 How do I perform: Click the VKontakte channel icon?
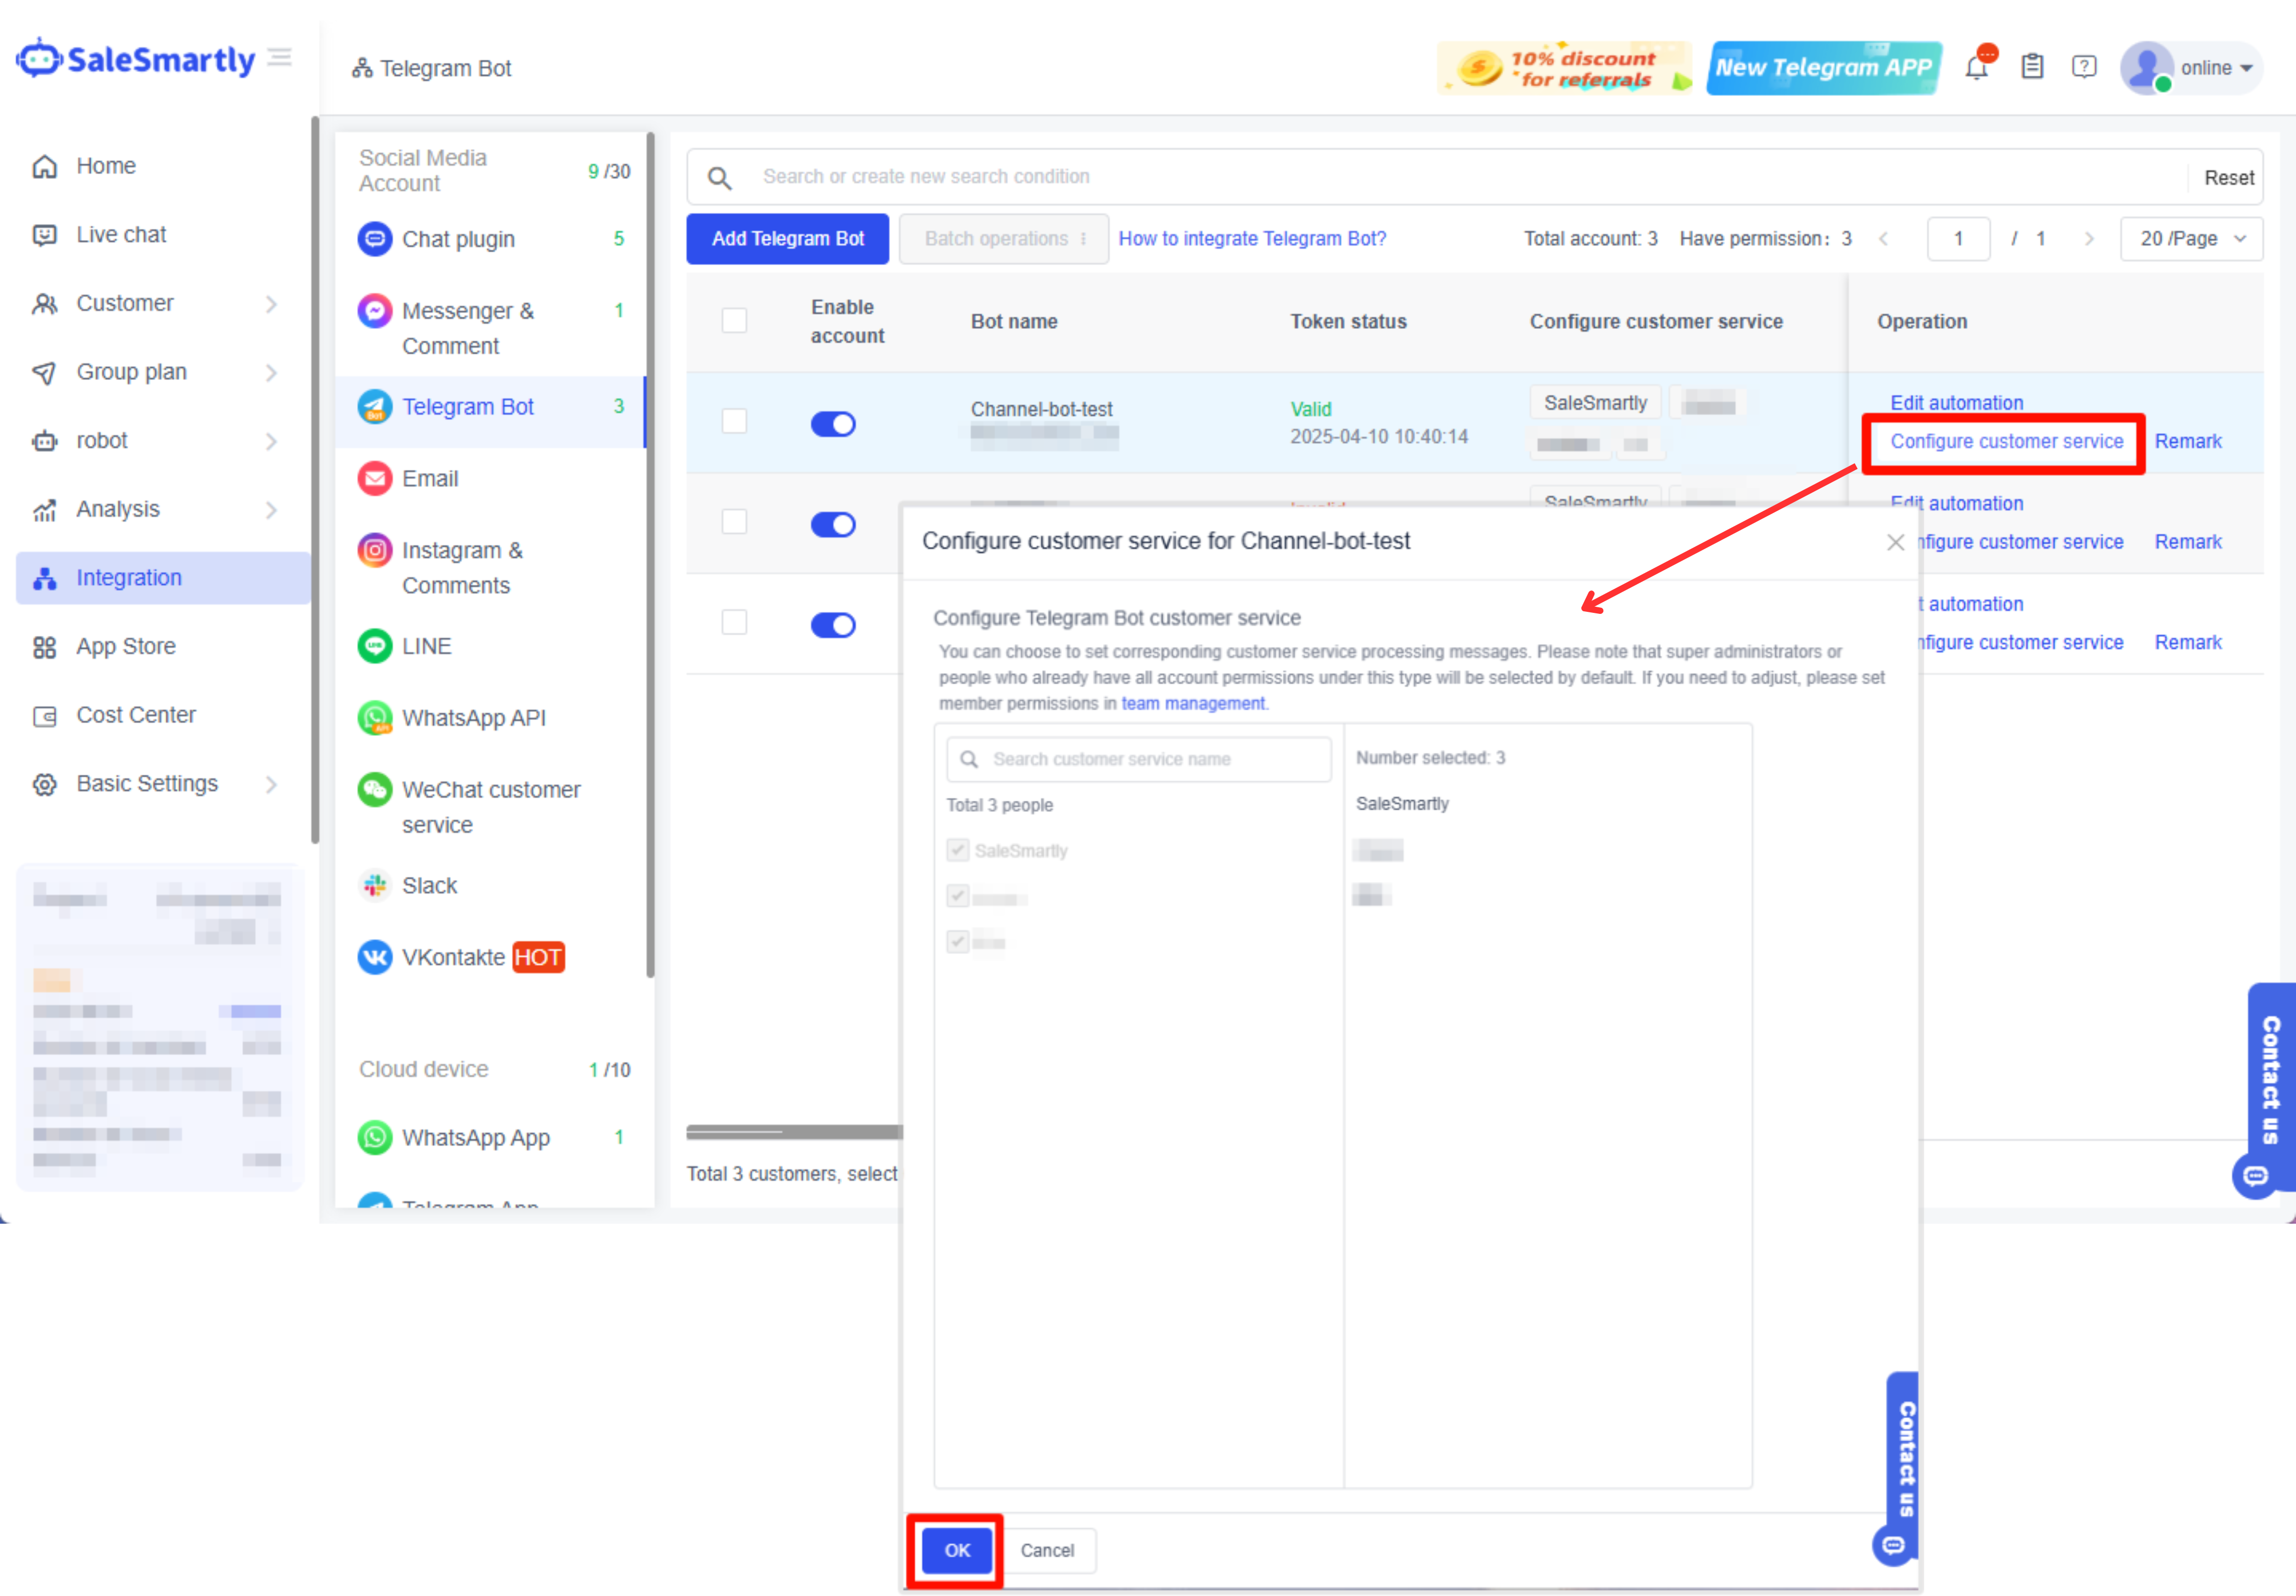tap(374, 957)
